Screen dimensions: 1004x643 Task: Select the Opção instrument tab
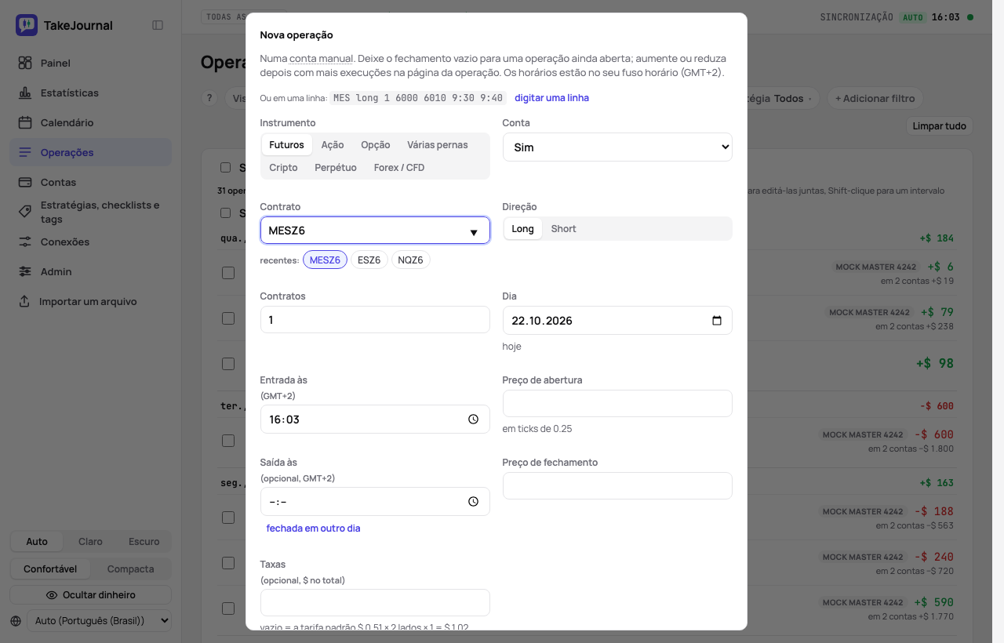[375, 145]
